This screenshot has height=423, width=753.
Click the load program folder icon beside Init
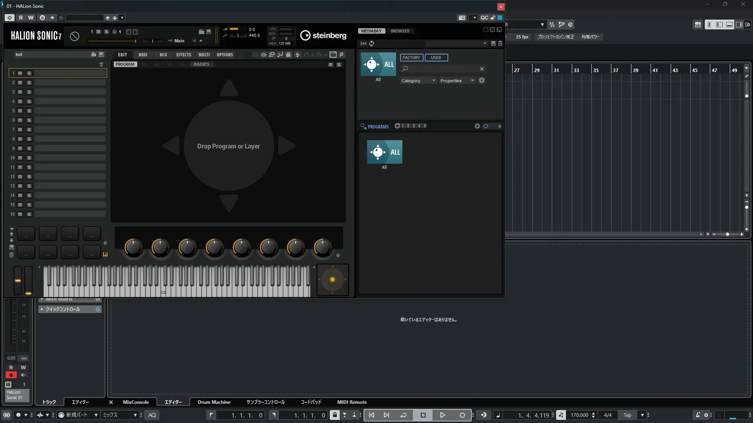point(93,54)
